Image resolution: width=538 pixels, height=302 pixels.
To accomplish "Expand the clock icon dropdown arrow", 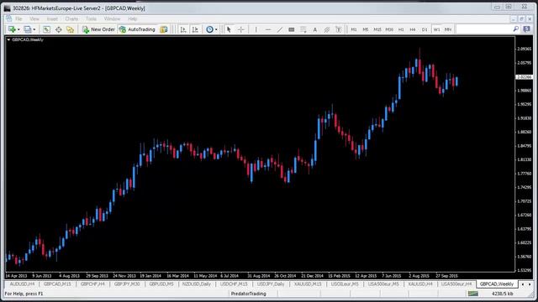I will pos(216,30).
